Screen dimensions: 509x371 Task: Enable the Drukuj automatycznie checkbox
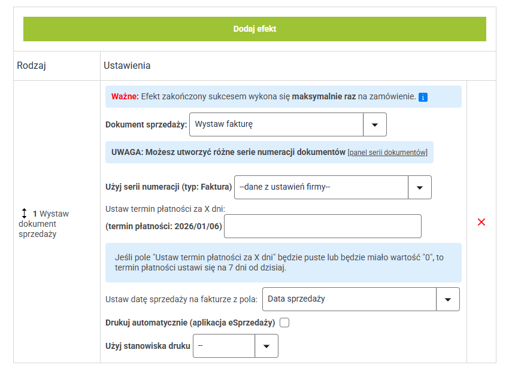284,323
